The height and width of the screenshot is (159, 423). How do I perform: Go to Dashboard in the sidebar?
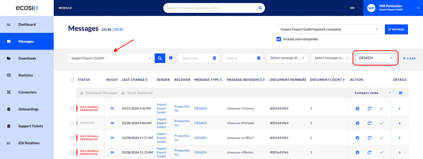tap(27, 25)
